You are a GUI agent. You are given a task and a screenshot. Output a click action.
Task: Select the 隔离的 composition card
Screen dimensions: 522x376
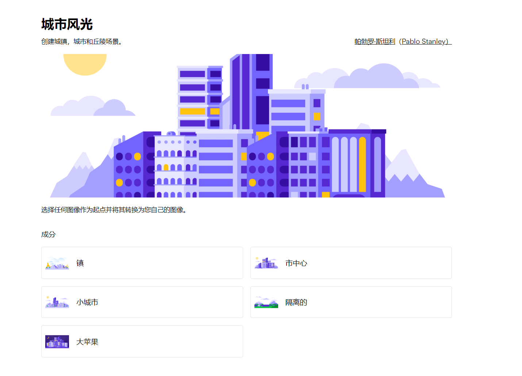tap(351, 302)
